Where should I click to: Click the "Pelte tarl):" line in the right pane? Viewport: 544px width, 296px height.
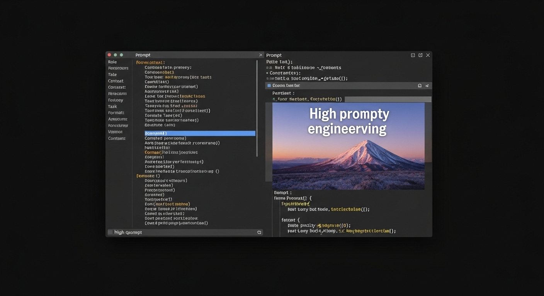[x=279, y=62]
